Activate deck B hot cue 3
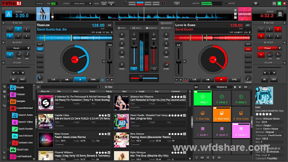The width and height of the screenshot is (288, 162). point(278,29)
